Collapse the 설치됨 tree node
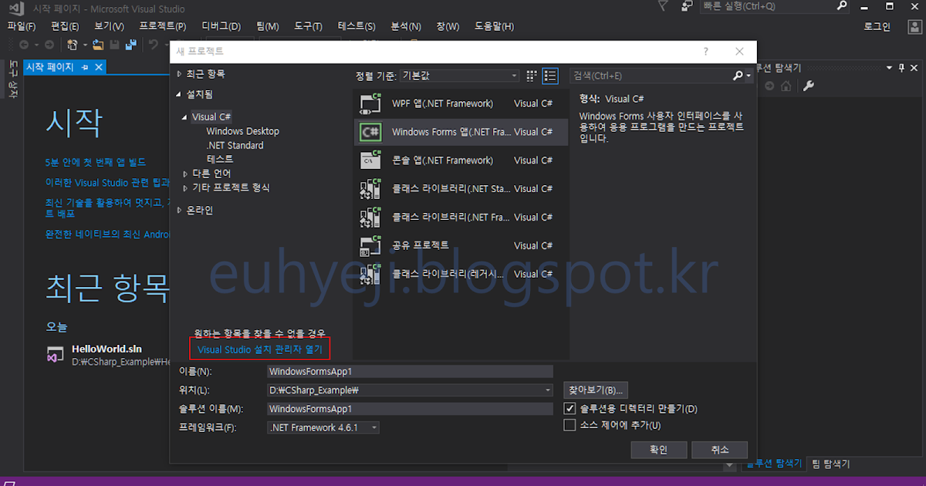The width and height of the screenshot is (926, 486). pos(180,94)
